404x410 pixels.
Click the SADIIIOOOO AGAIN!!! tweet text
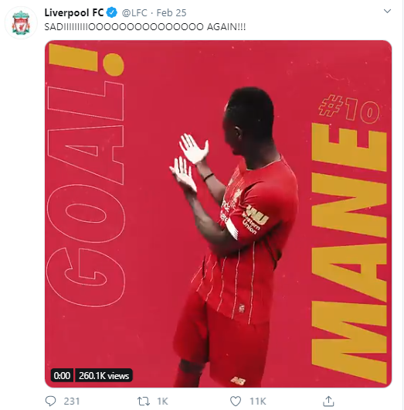[145, 26]
